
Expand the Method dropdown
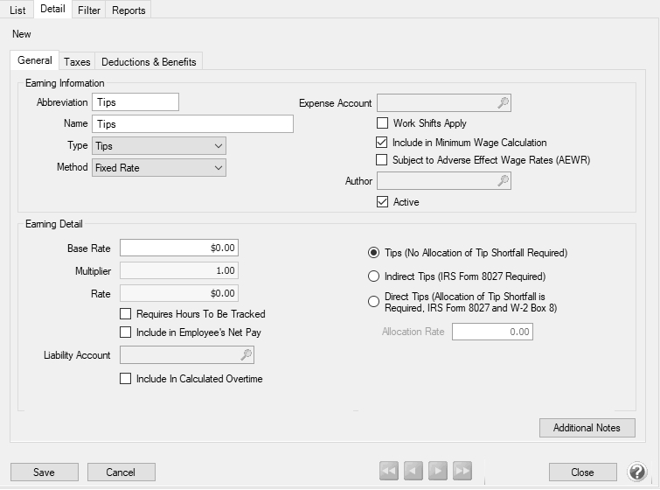point(159,168)
